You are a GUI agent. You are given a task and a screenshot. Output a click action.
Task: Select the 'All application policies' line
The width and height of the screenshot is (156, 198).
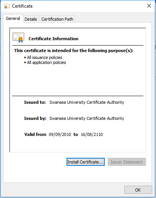pos(46,62)
